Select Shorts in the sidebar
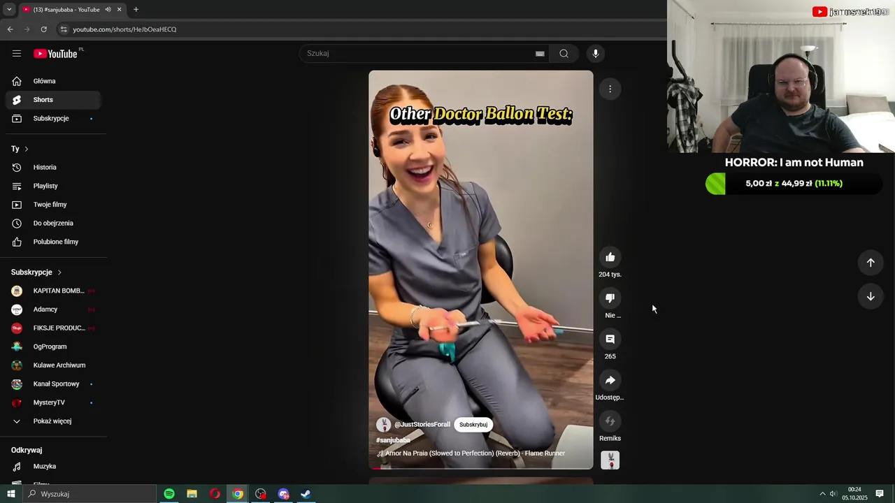 click(53, 100)
